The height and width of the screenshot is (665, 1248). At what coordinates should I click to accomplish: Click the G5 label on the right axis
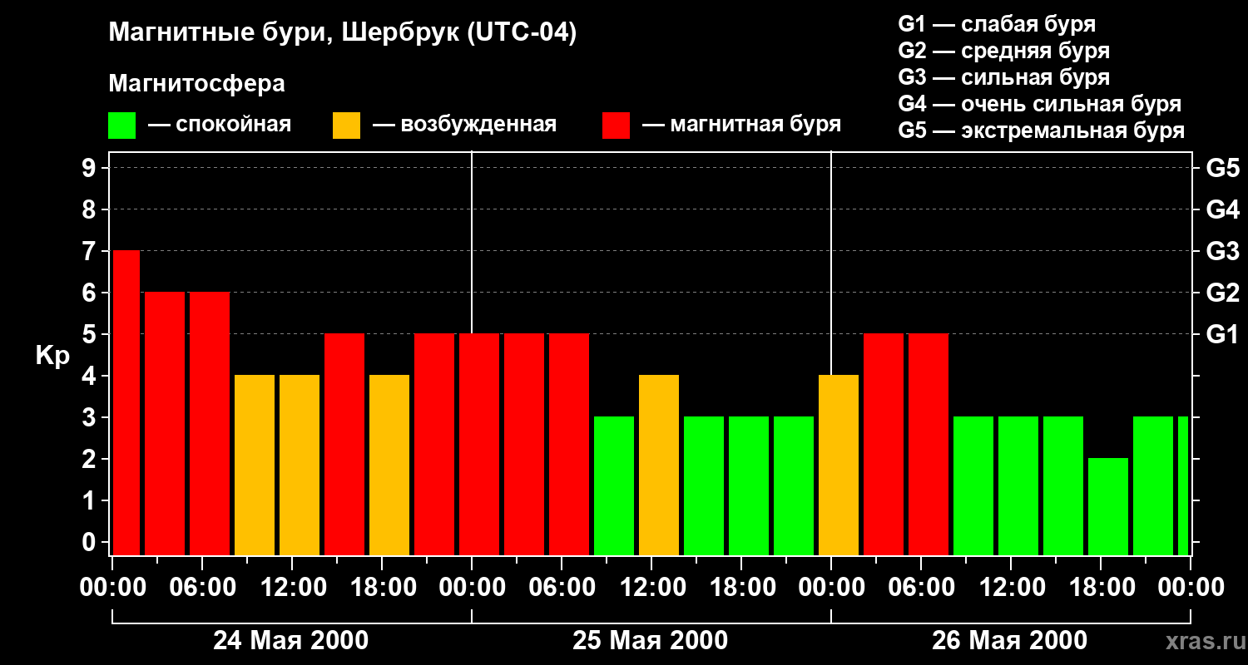click(x=1222, y=168)
